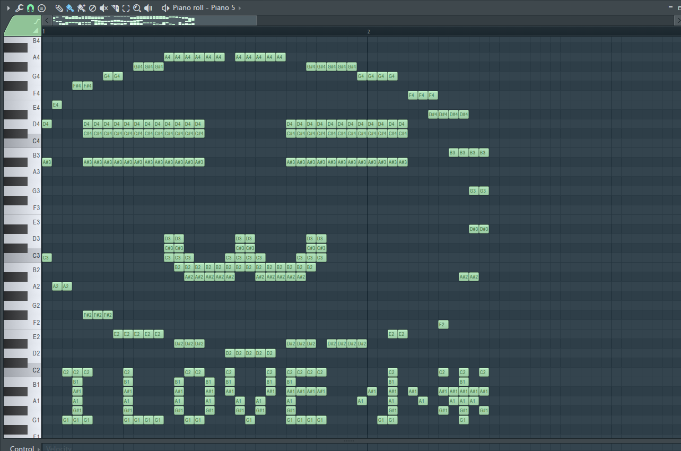Click the window minimize dash at top right
The height and width of the screenshot is (451, 681).
click(x=670, y=7)
